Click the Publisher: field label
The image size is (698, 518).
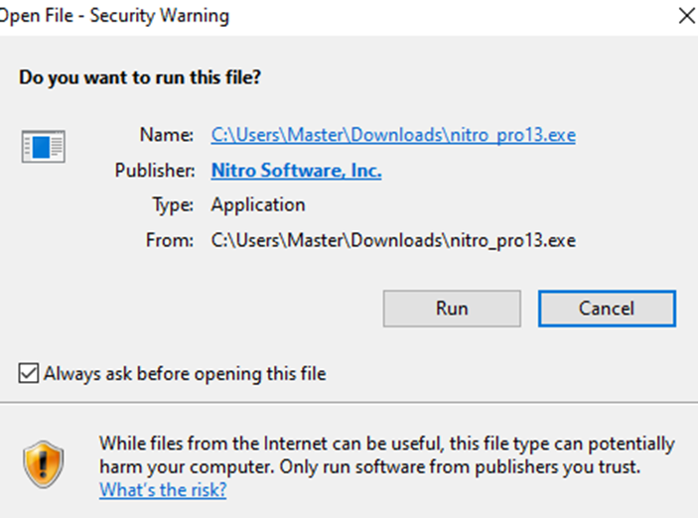tap(155, 171)
